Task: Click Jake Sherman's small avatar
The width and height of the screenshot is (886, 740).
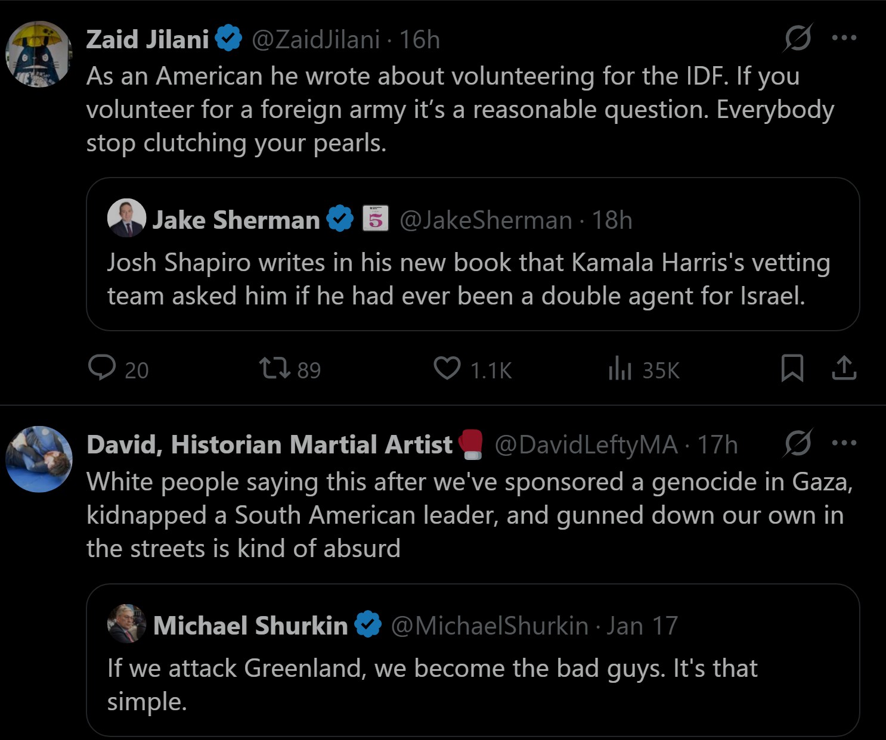Action: [126, 218]
